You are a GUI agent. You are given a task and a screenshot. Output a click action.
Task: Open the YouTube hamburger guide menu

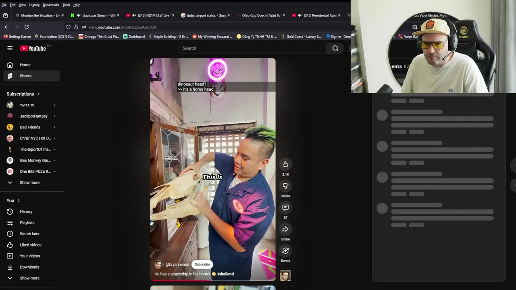(10, 48)
